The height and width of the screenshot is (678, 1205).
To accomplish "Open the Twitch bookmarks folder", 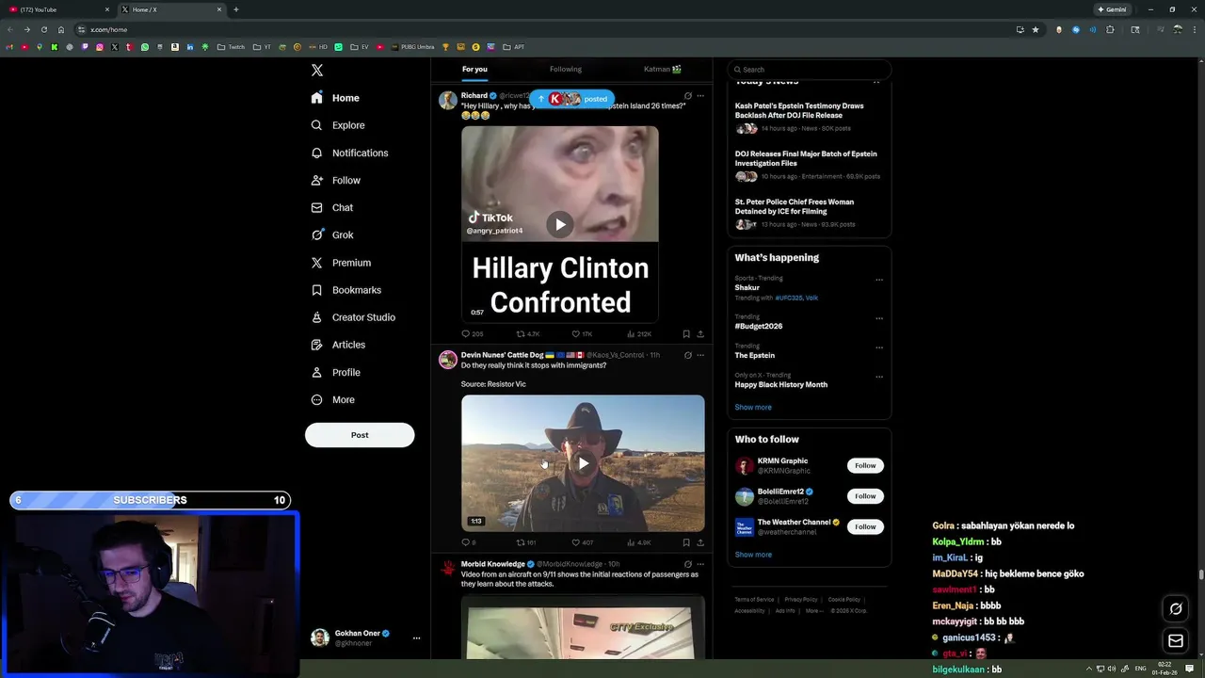I will coord(231,47).
